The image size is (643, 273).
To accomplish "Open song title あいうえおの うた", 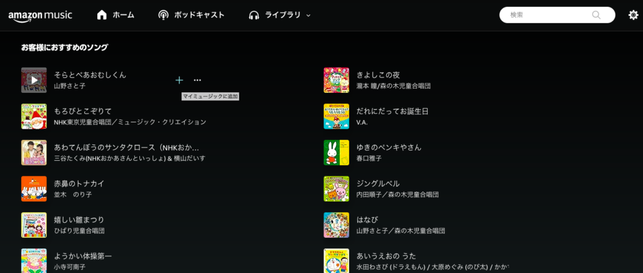I will [386, 256].
